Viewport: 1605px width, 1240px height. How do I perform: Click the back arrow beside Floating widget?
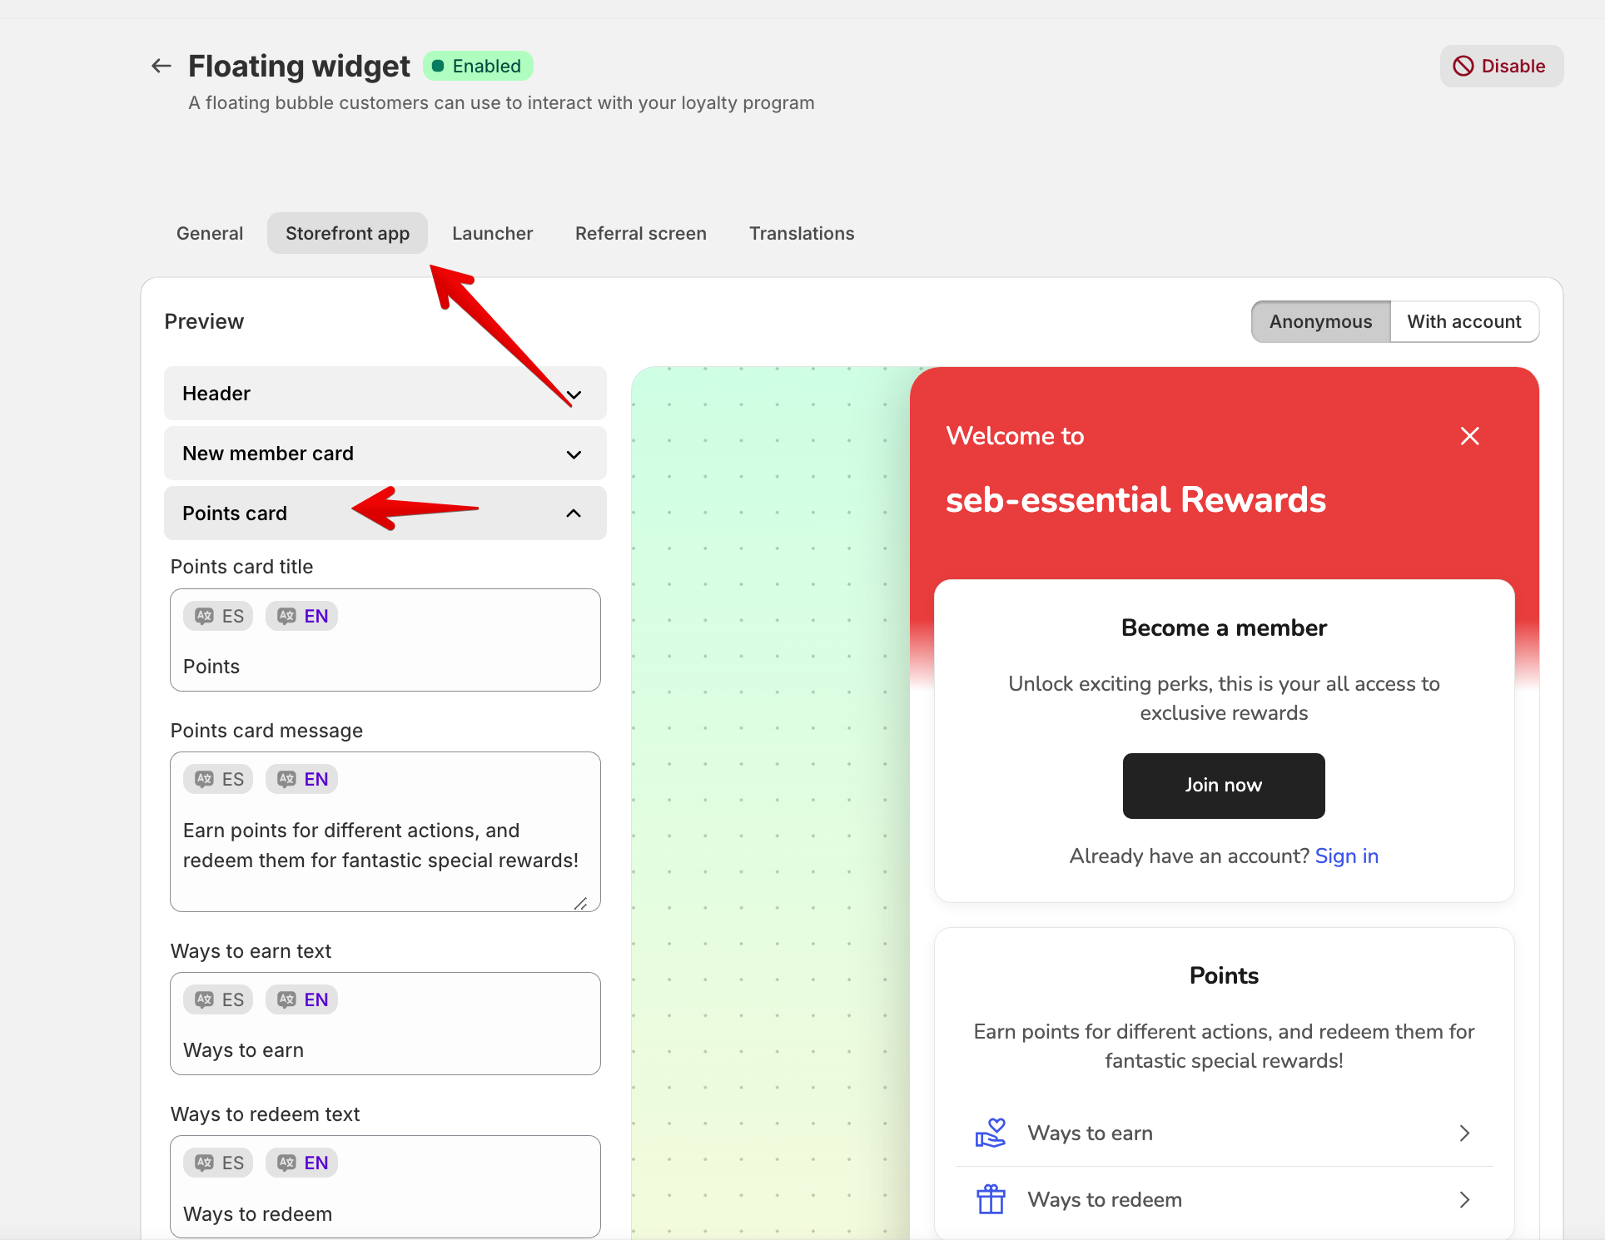click(x=161, y=66)
